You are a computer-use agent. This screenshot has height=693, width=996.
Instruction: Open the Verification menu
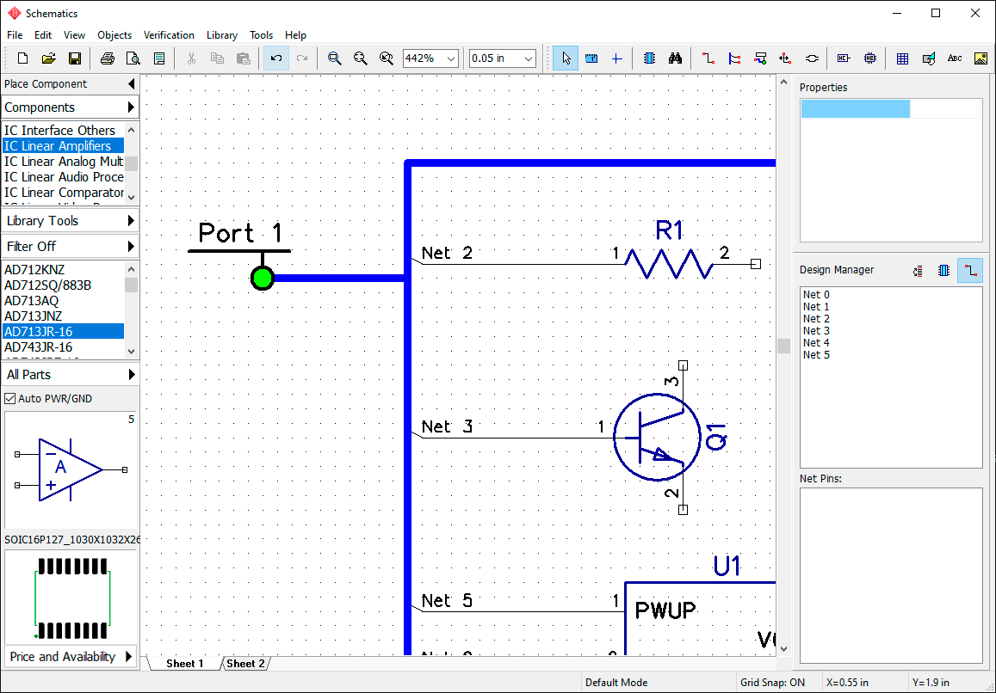coord(169,35)
